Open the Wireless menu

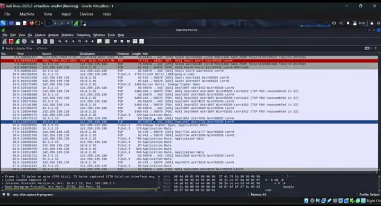tap(99, 35)
